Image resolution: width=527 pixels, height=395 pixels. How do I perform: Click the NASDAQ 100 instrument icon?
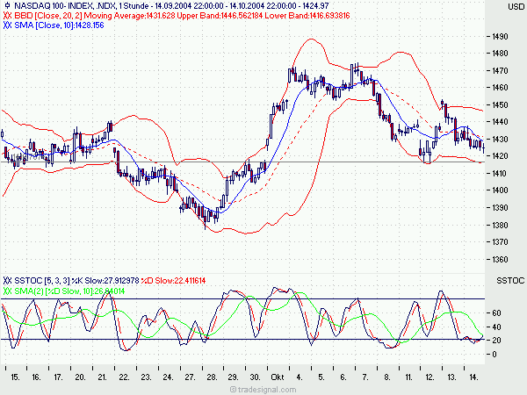[7, 5]
